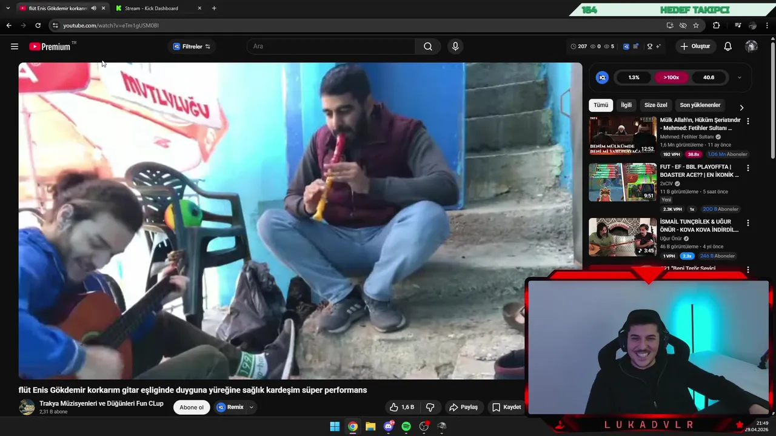The width and height of the screenshot is (776, 436).
Task: Mute the tab via speaker icon
Action: [93, 8]
